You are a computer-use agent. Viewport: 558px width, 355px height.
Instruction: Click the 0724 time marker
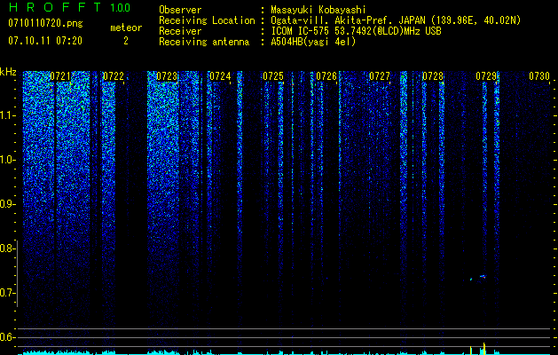pos(220,76)
